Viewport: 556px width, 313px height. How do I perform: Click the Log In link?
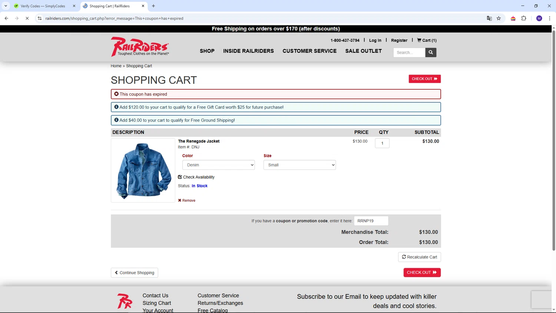pyautogui.click(x=375, y=40)
